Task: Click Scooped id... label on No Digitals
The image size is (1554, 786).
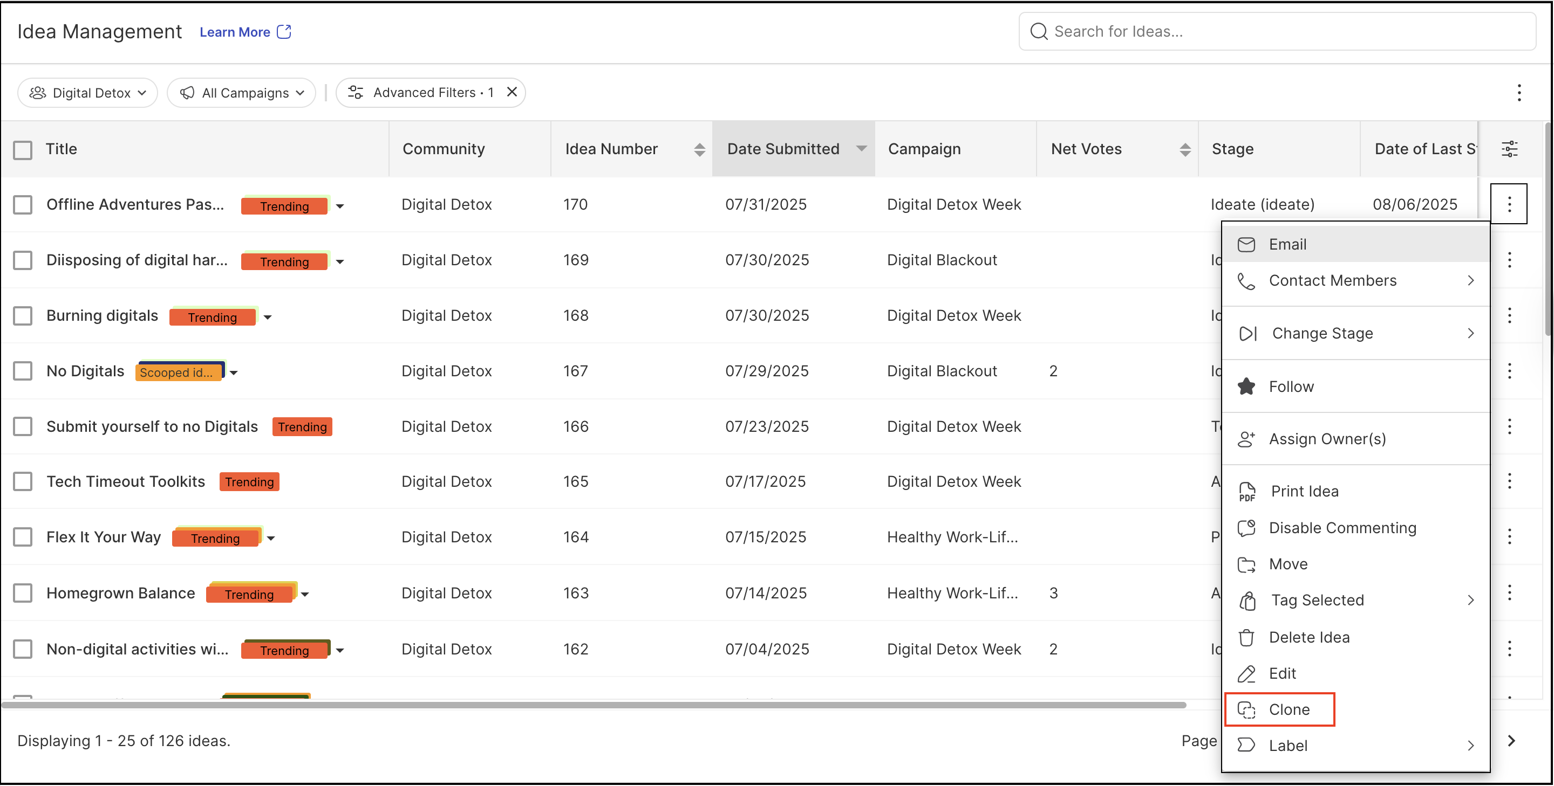Action: click(x=178, y=372)
